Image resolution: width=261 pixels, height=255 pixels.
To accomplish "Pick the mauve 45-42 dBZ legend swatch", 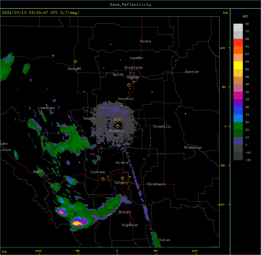I will [x=238, y=88].
